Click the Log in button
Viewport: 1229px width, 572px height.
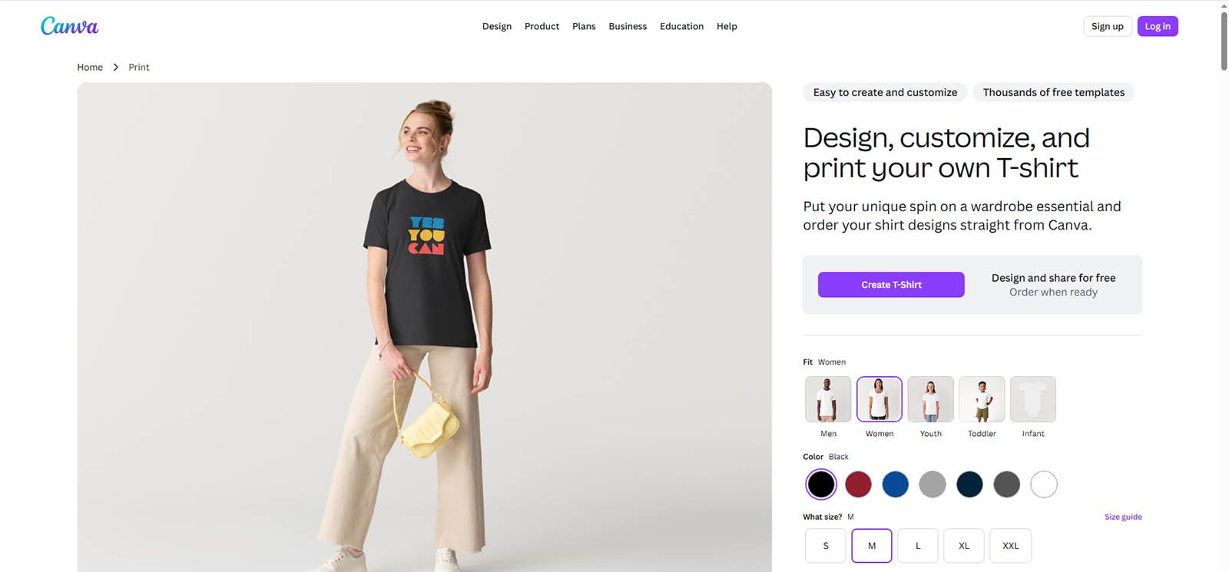[1157, 25]
